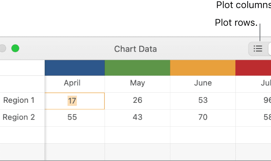
Task: Select the green May series color bar
Action: click(138, 68)
